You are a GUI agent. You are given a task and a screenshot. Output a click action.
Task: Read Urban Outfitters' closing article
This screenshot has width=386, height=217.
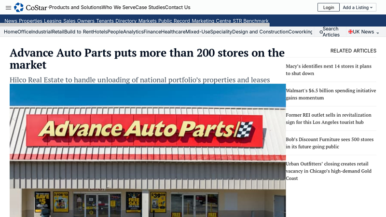tap(329, 171)
